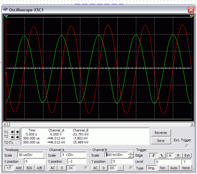The image size is (197, 174).
Task: Move cursor T1 right with arrow
Action: click(17, 132)
